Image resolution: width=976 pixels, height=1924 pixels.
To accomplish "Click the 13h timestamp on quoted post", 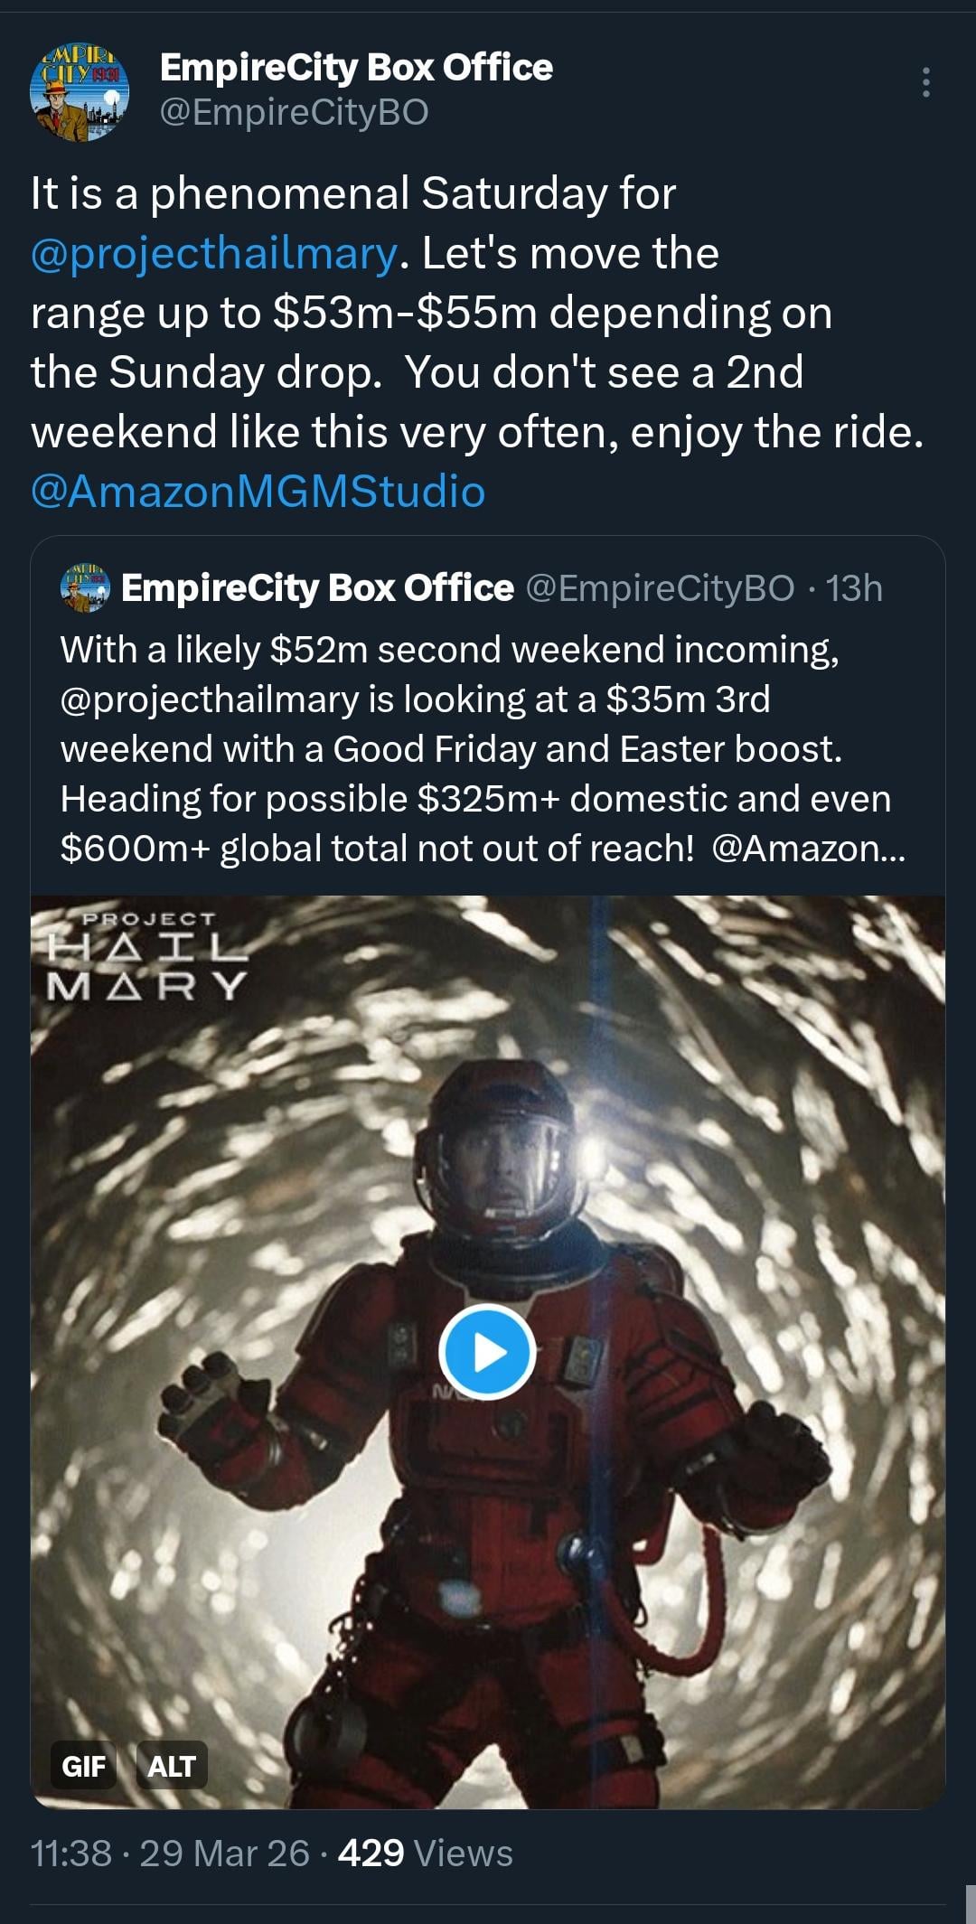I will [854, 588].
